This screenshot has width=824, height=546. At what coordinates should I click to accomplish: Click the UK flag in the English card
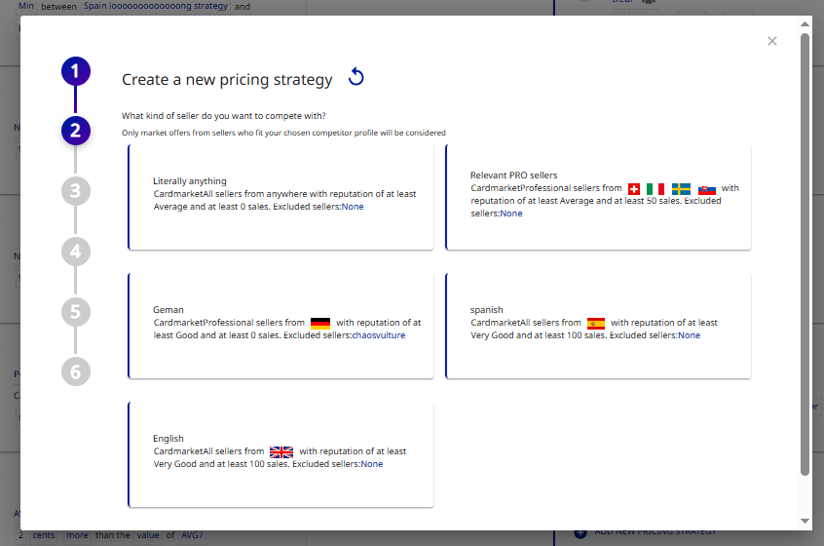tap(281, 451)
